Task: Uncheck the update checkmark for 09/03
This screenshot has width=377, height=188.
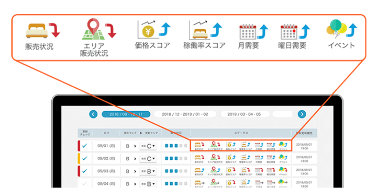Action: click(x=85, y=171)
